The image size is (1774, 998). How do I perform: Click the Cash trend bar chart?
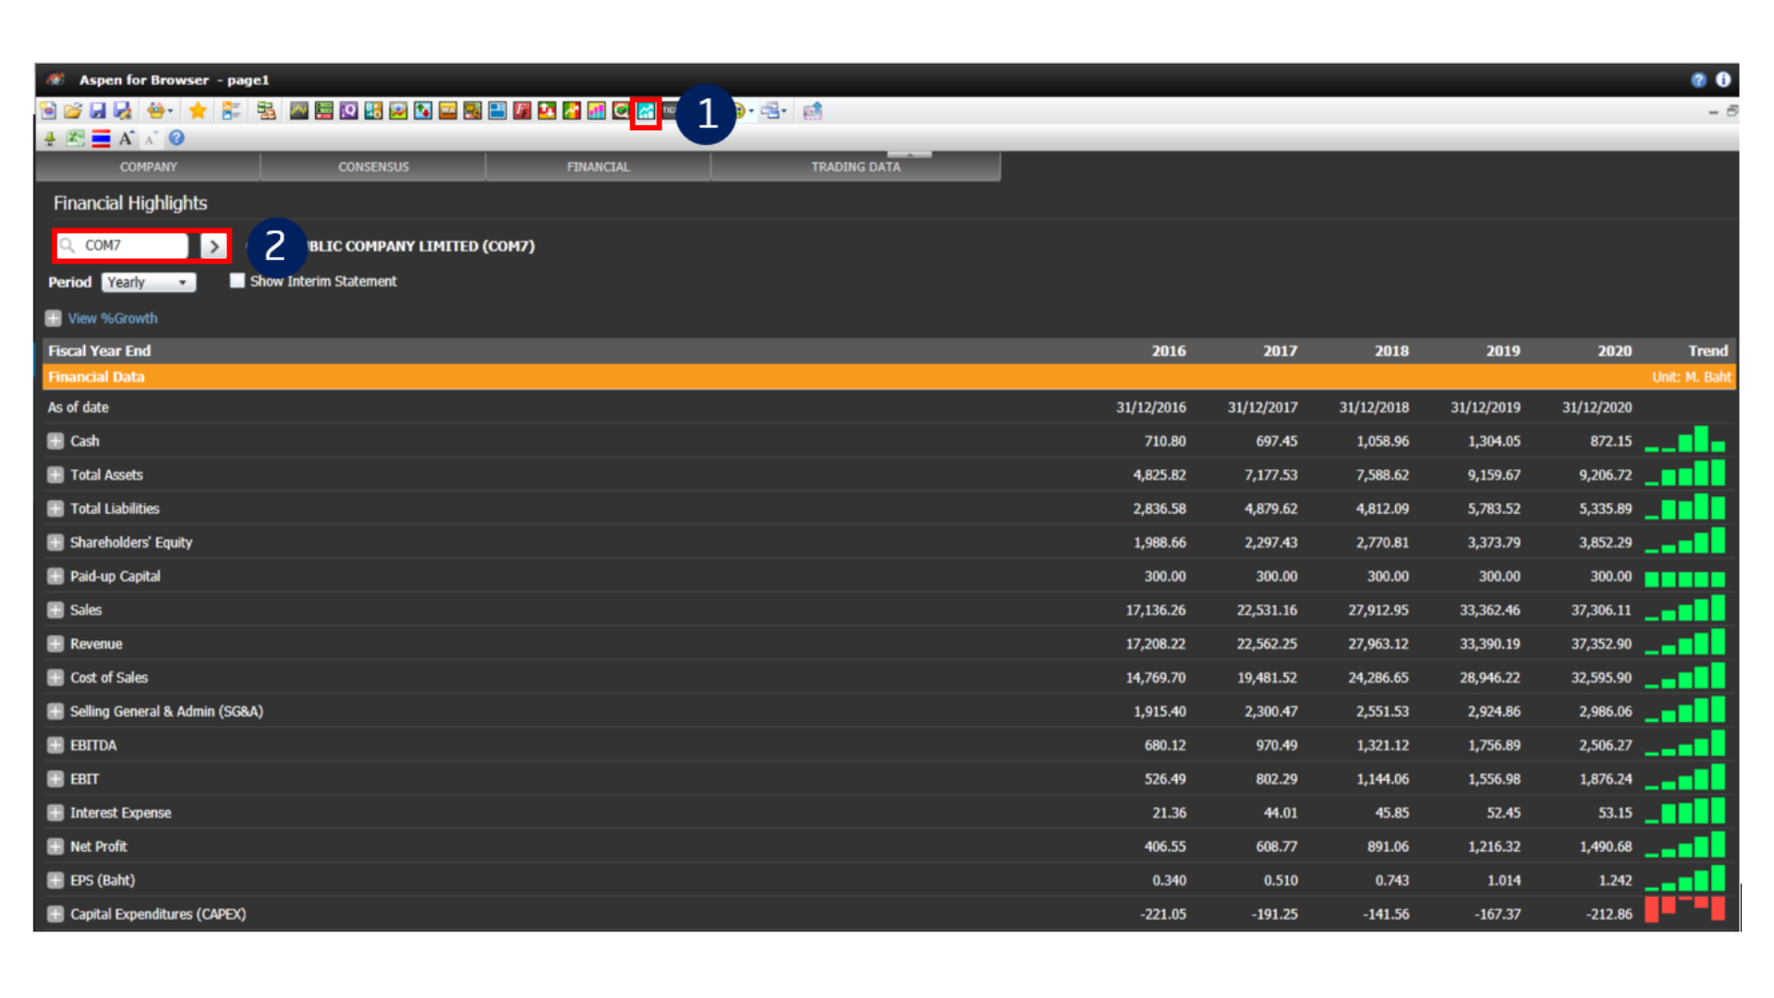click(1684, 439)
